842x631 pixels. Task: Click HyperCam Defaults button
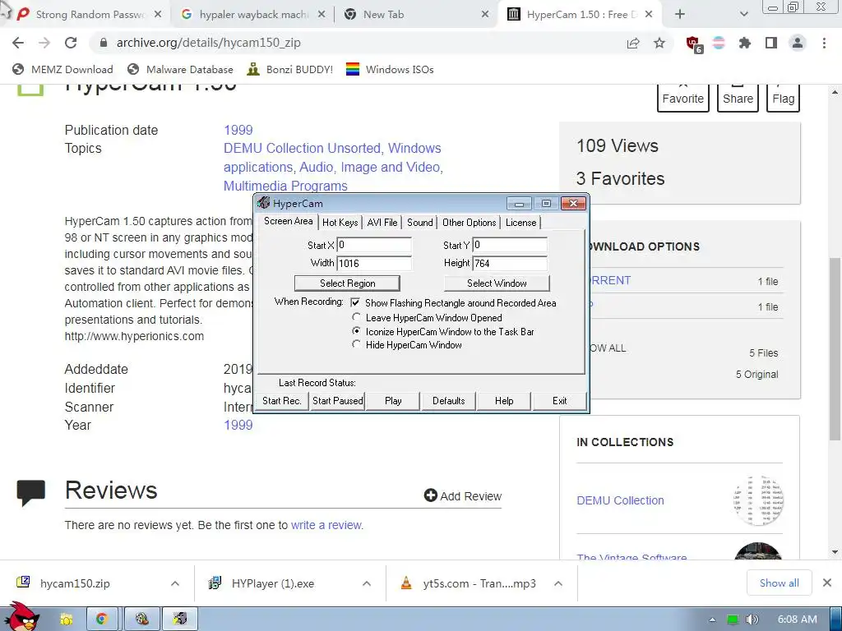tap(448, 401)
